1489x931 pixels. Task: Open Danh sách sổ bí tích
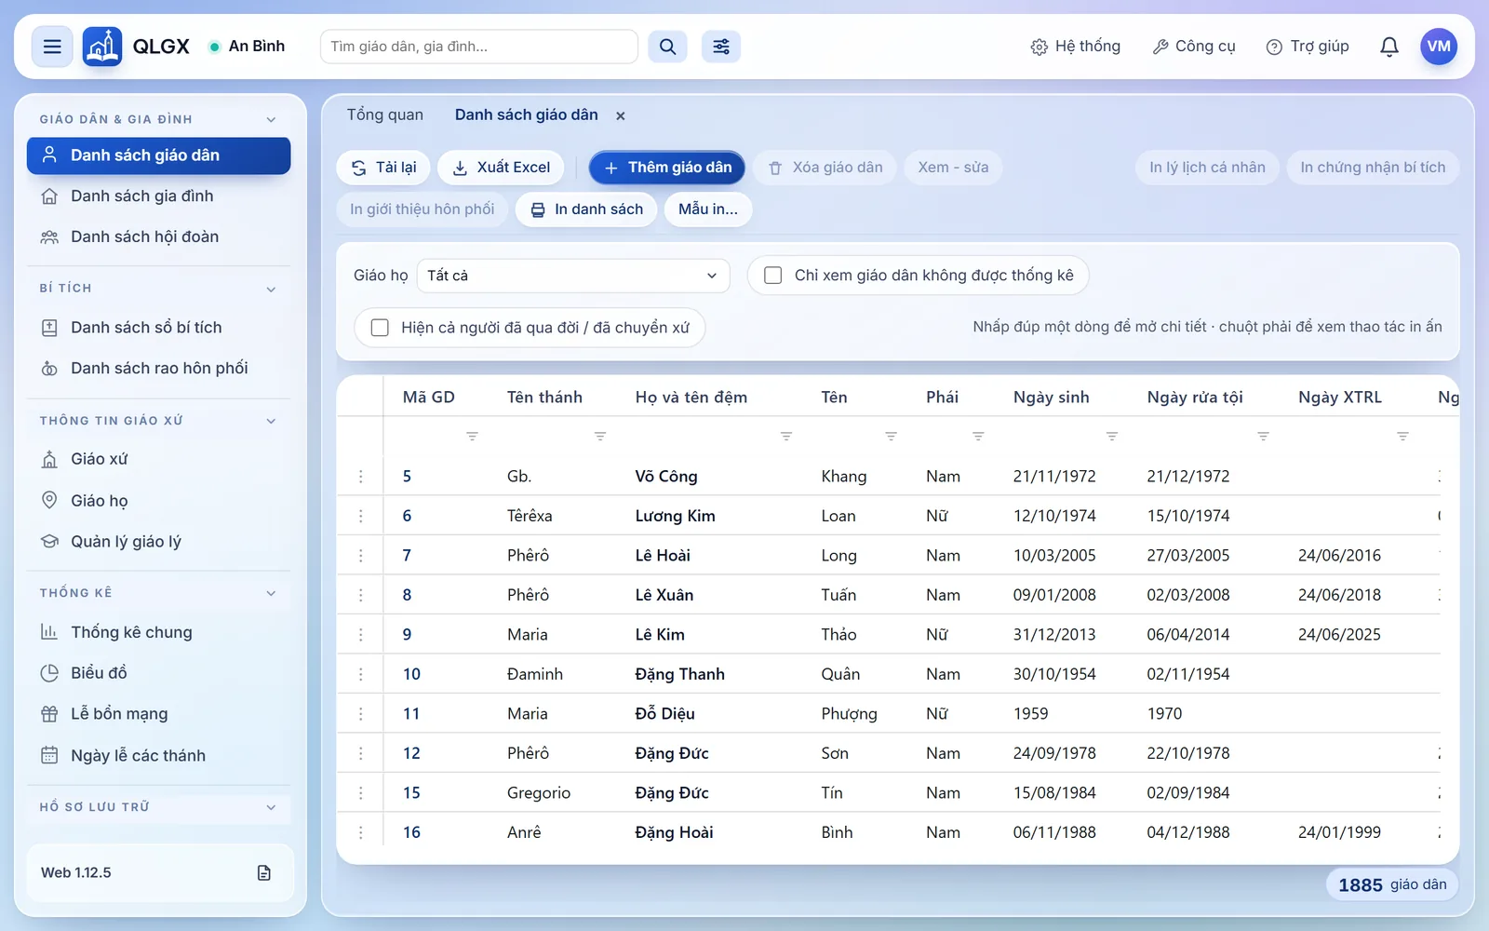(158, 328)
